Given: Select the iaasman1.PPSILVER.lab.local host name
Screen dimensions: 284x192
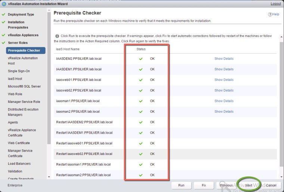Looking at the screenshot, I should pyautogui.click(x=78, y=101).
